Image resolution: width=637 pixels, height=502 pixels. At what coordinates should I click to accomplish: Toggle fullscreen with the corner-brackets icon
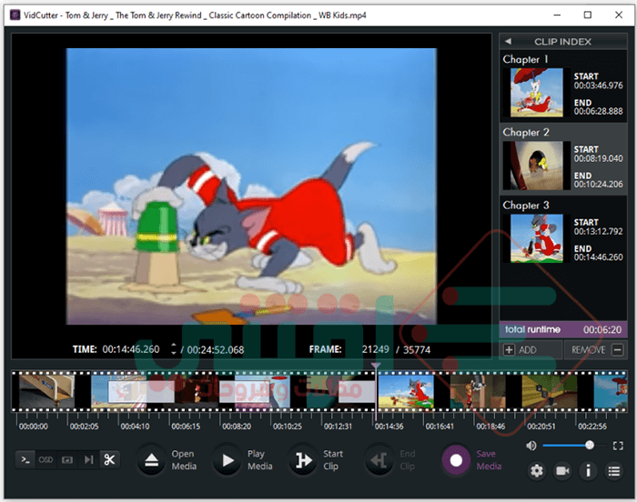tap(618, 446)
